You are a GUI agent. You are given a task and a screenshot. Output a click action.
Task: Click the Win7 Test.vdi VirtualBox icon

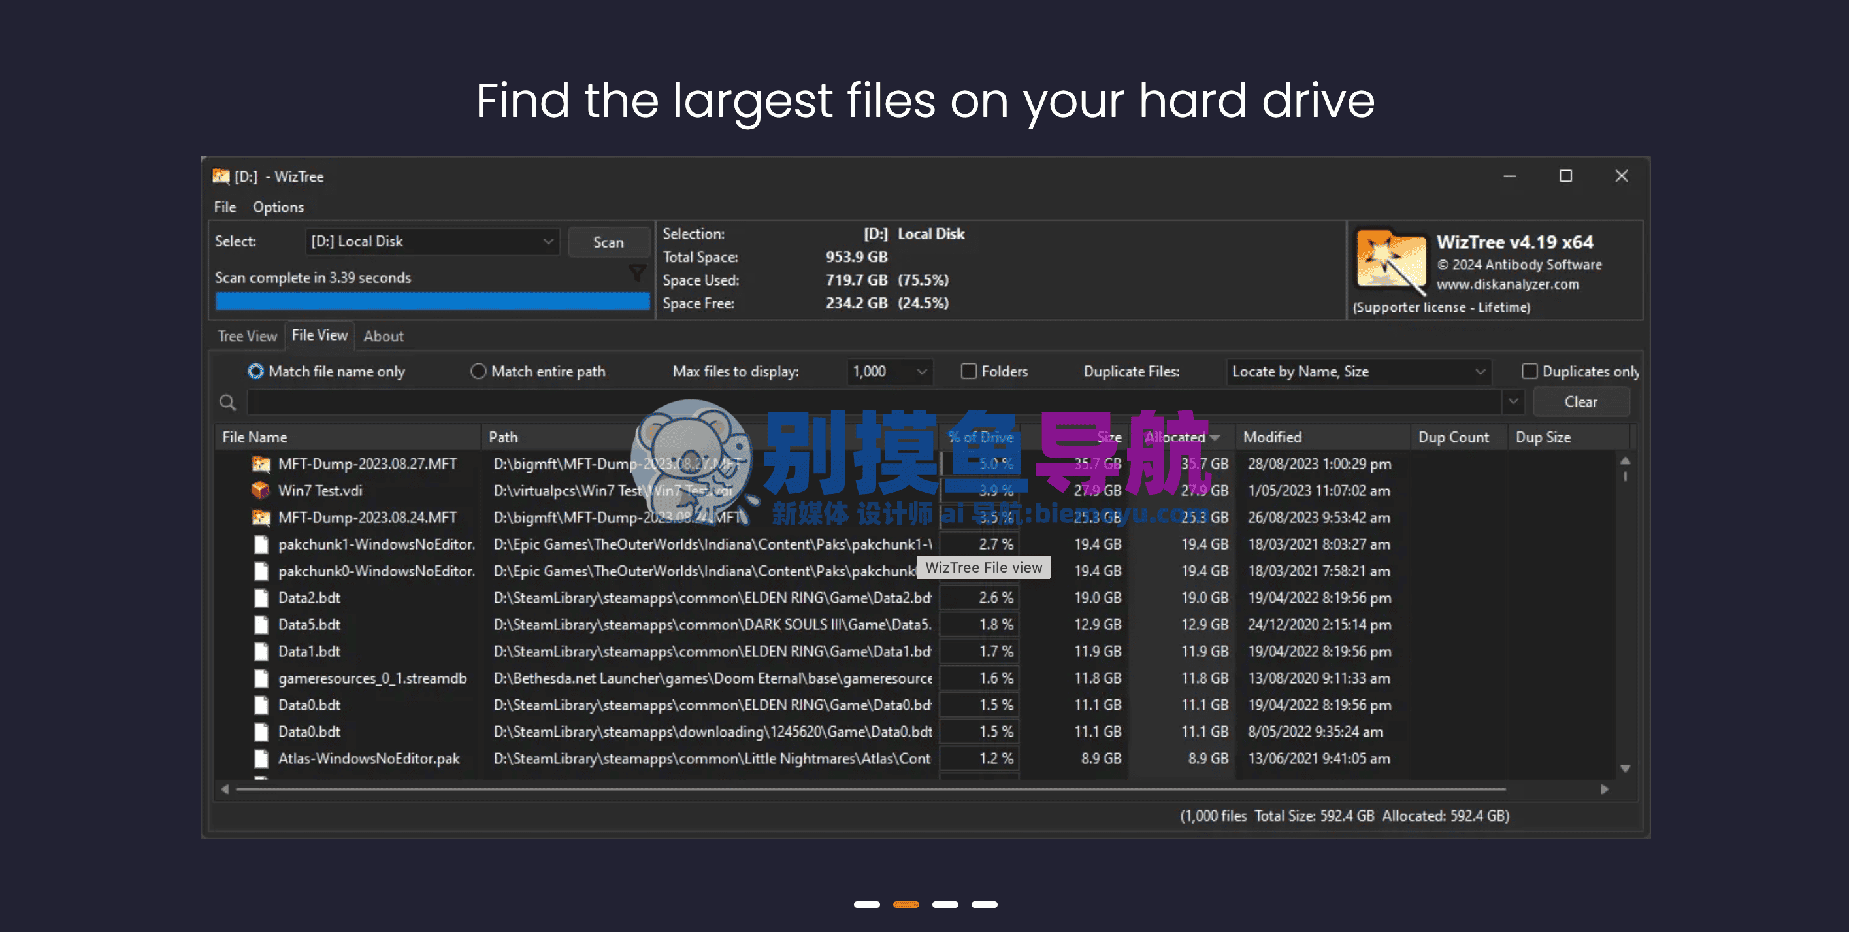(x=260, y=490)
